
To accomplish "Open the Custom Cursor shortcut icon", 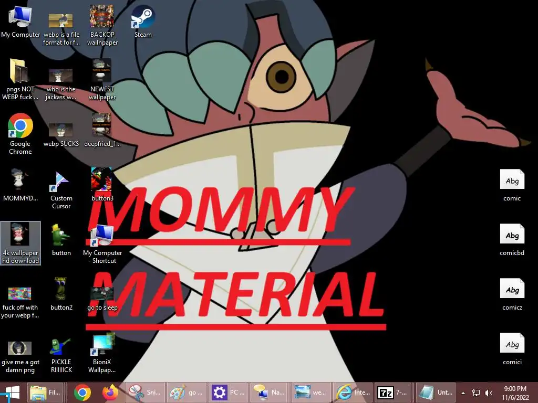I will coord(61,189).
